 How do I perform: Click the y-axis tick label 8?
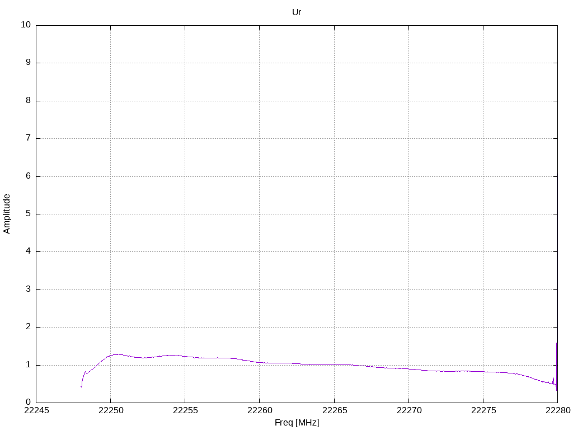pos(28,101)
